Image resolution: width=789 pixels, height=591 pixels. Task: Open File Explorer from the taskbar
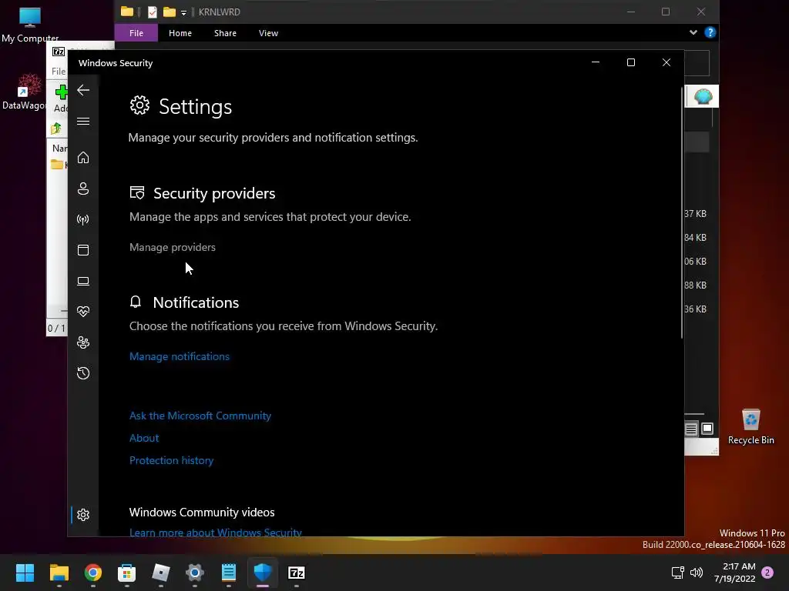coord(59,573)
